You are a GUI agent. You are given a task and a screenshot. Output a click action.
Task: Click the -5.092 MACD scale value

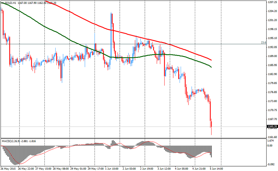[x=271, y=164]
